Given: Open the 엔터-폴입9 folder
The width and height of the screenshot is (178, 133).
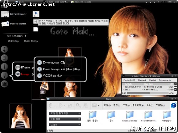Looking at the screenshot, I should (93, 116).
